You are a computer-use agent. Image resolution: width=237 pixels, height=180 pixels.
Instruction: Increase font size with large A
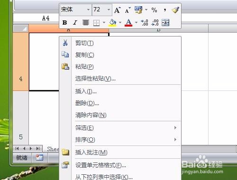118,10
